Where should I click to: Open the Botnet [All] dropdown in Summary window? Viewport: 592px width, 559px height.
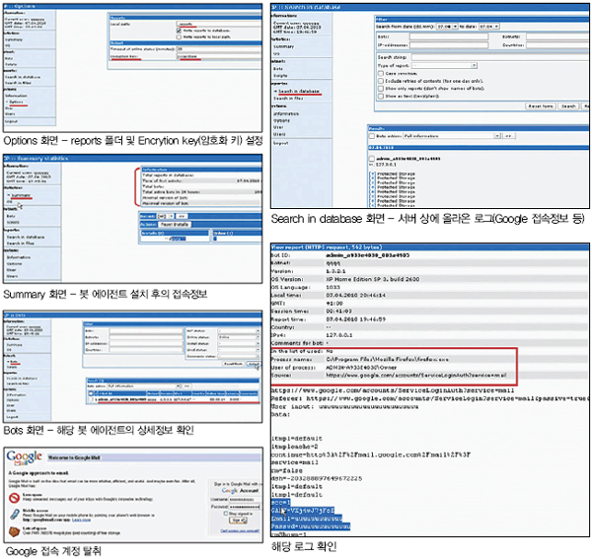point(166,216)
